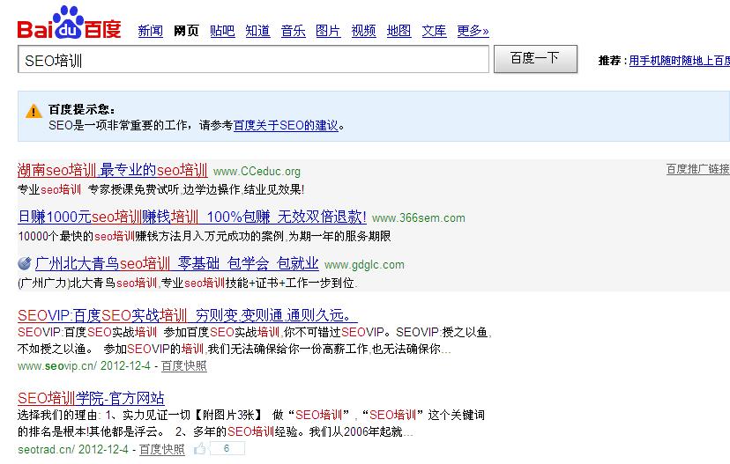Click the 百度推广链接 label
Image resolution: width=730 pixels, height=464 pixels.
click(x=697, y=169)
